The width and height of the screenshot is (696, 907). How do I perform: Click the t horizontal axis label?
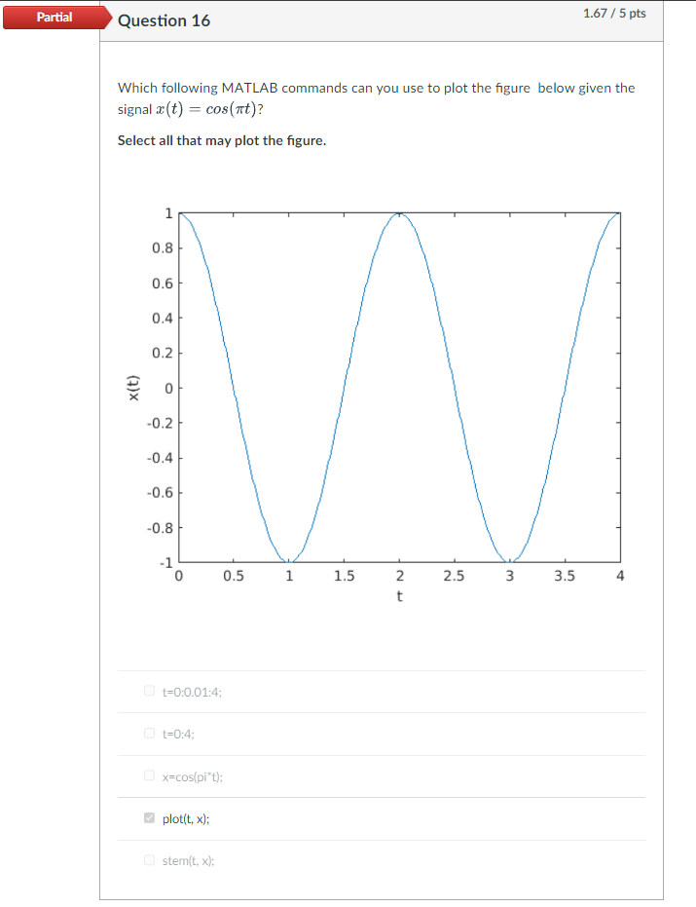point(399,595)
